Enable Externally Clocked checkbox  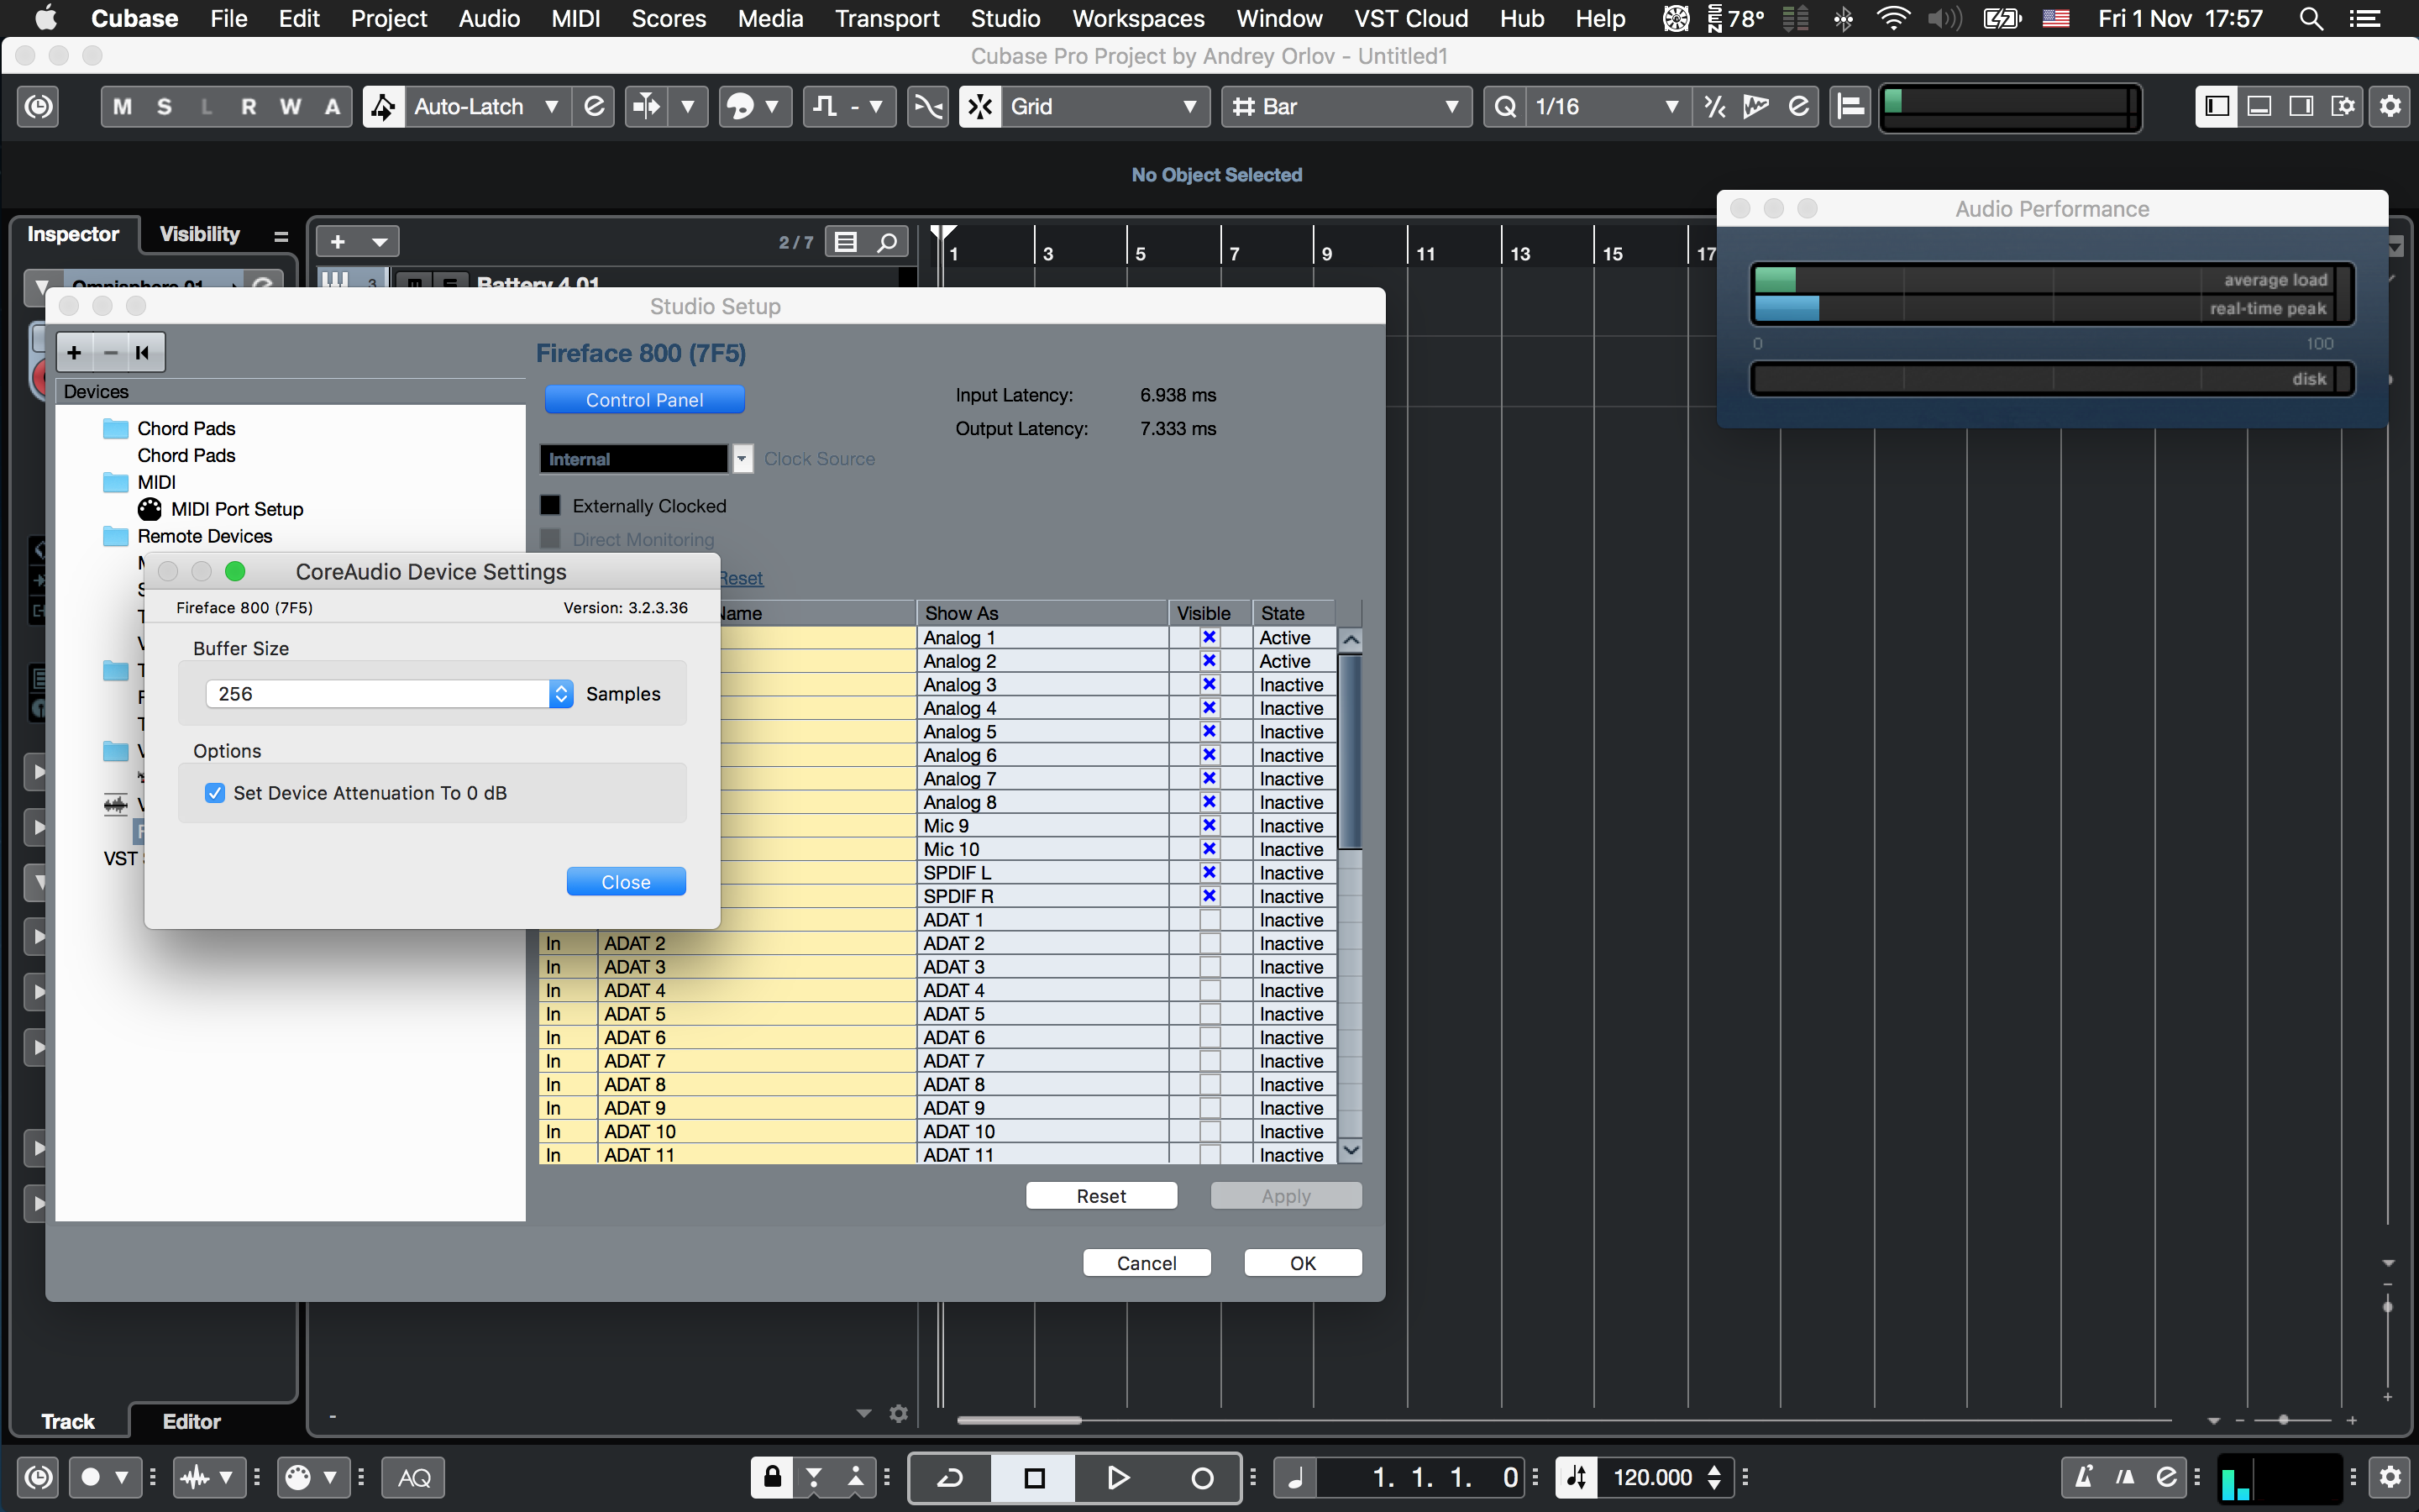click(x=551, y=505)
